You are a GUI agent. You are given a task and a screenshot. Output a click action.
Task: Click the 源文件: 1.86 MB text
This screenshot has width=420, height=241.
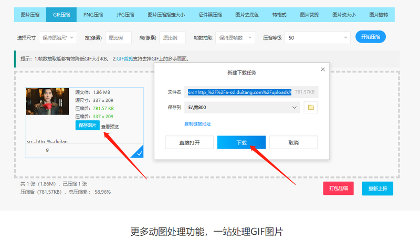click(93, 92)
